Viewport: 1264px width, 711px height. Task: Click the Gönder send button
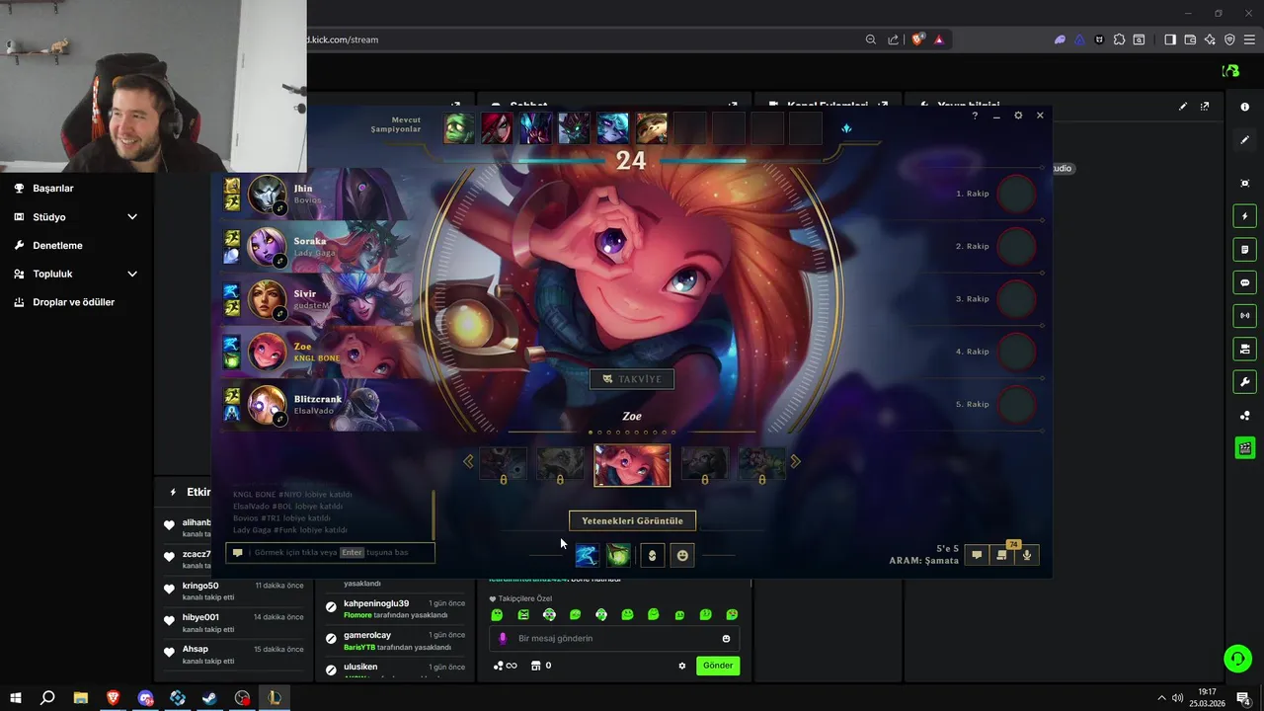[x=718, y=666]
